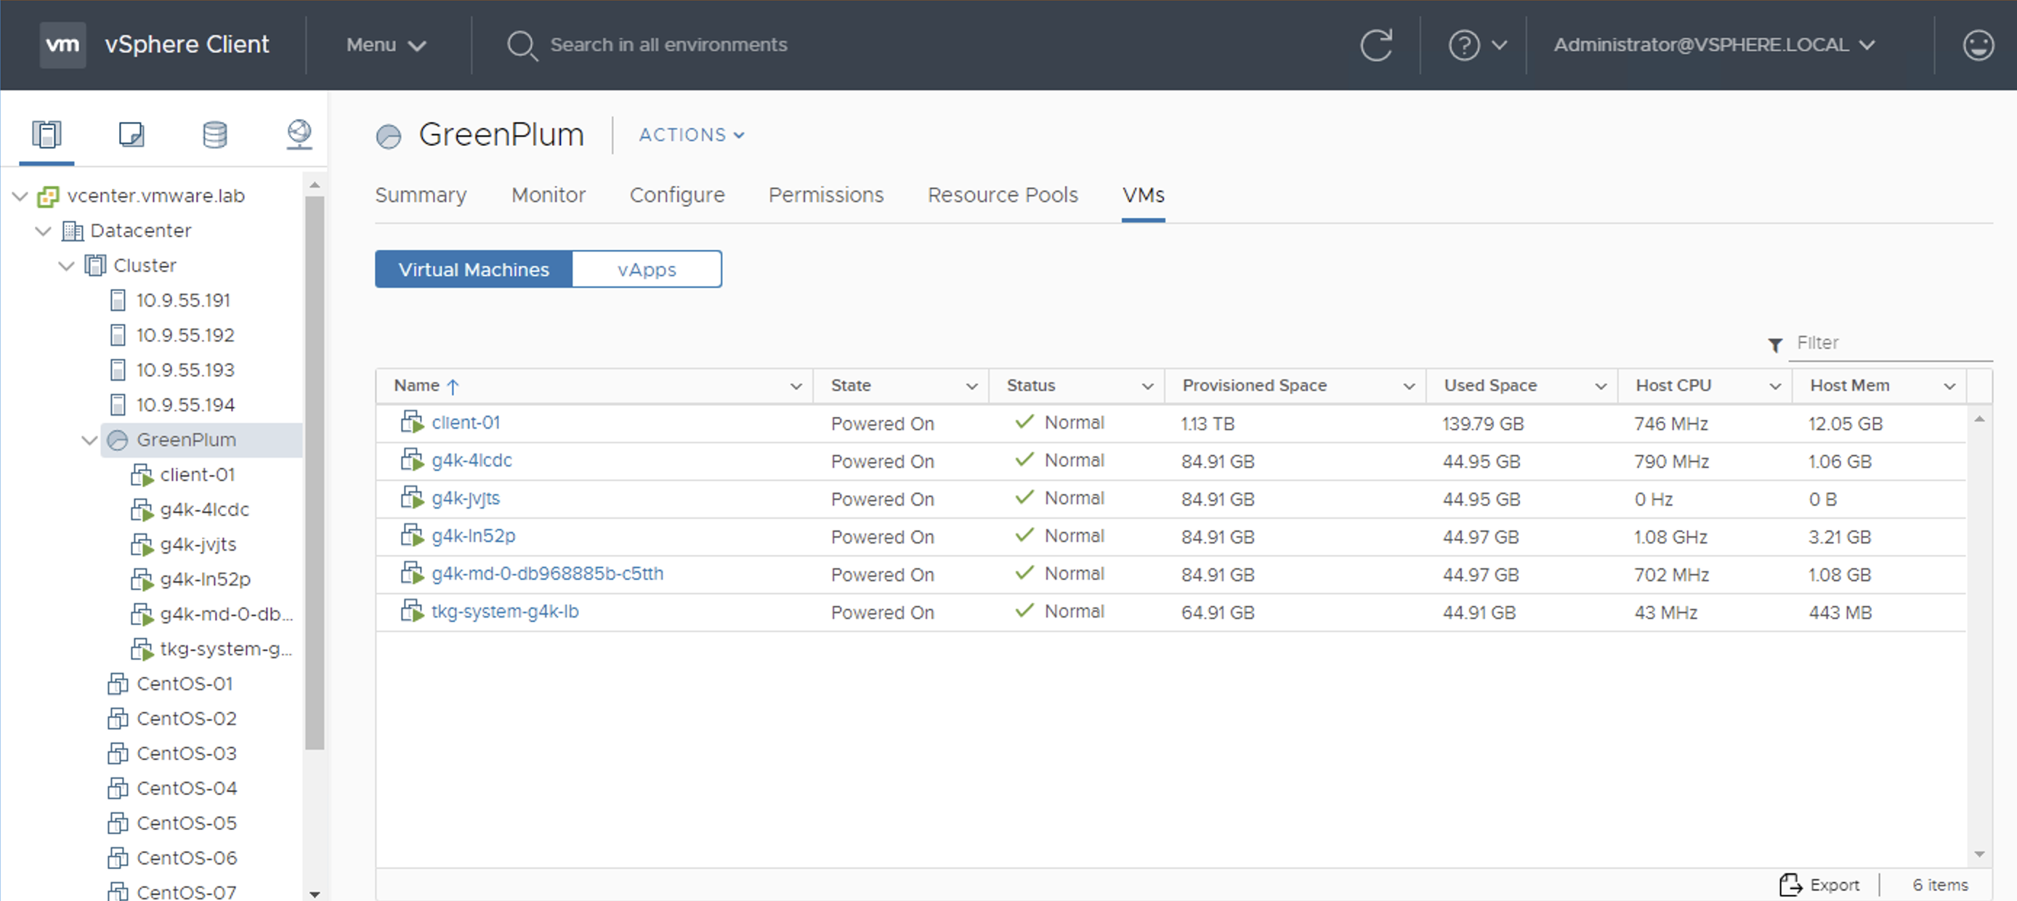The image size is (2017, 901).
Task: Open the Storage view icon
Action: pyautogui.click(x=214, y=134)
